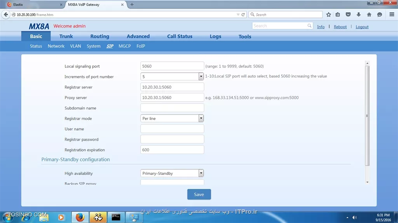Viewport: 398px width, 223px height.
Task: Click the Subdomain name field
Action: [172, 108]
